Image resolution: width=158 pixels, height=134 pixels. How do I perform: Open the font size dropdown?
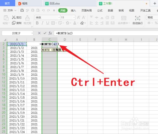(x=74, y=17)
